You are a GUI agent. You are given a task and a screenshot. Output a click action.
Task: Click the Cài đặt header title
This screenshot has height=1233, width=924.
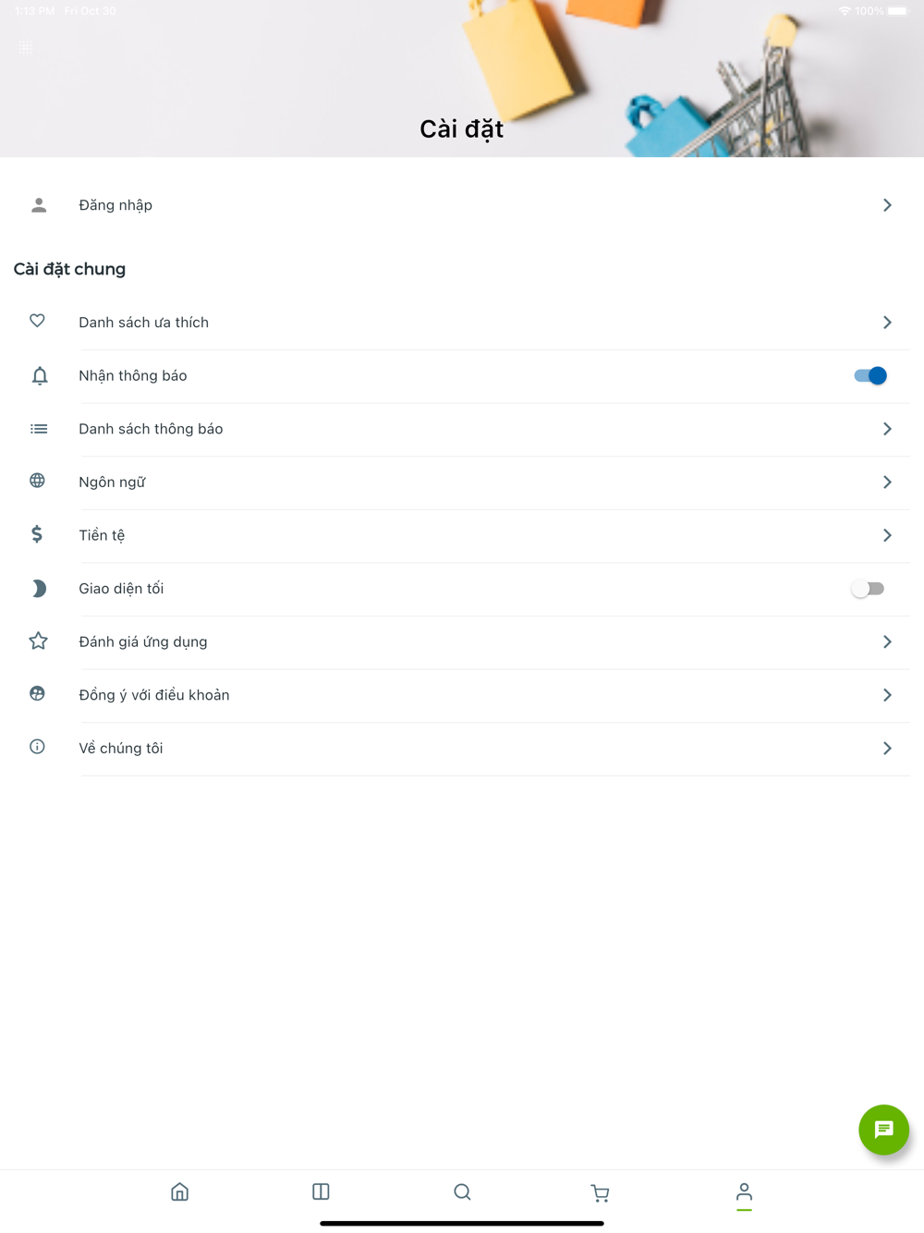pos(461,128)
